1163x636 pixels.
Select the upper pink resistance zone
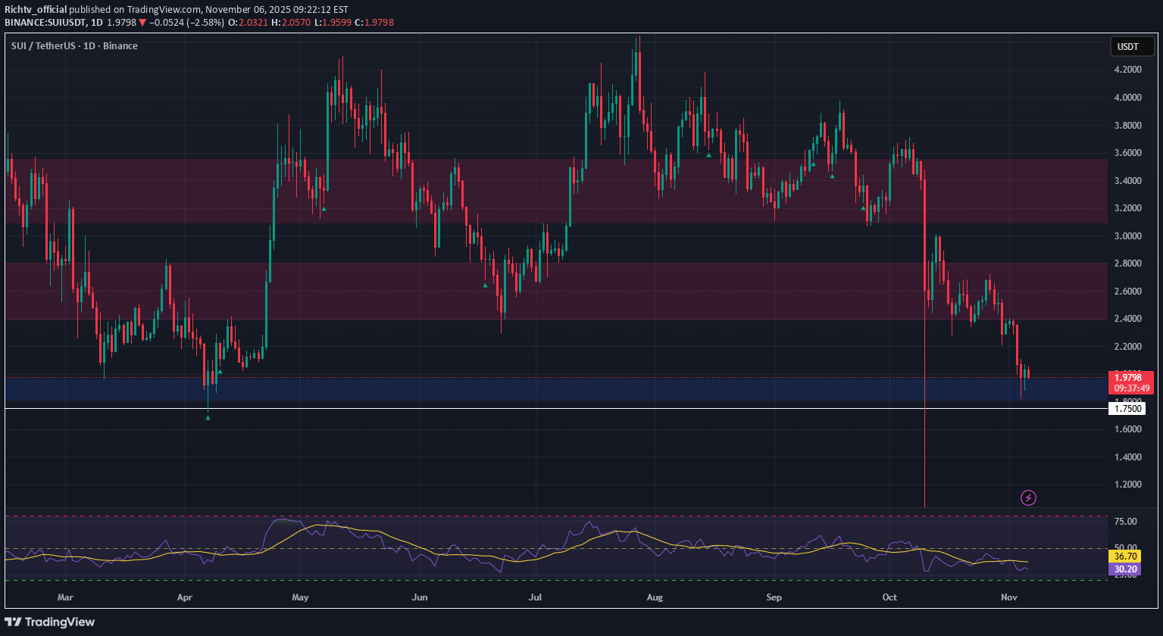click(x=530, y=191)
